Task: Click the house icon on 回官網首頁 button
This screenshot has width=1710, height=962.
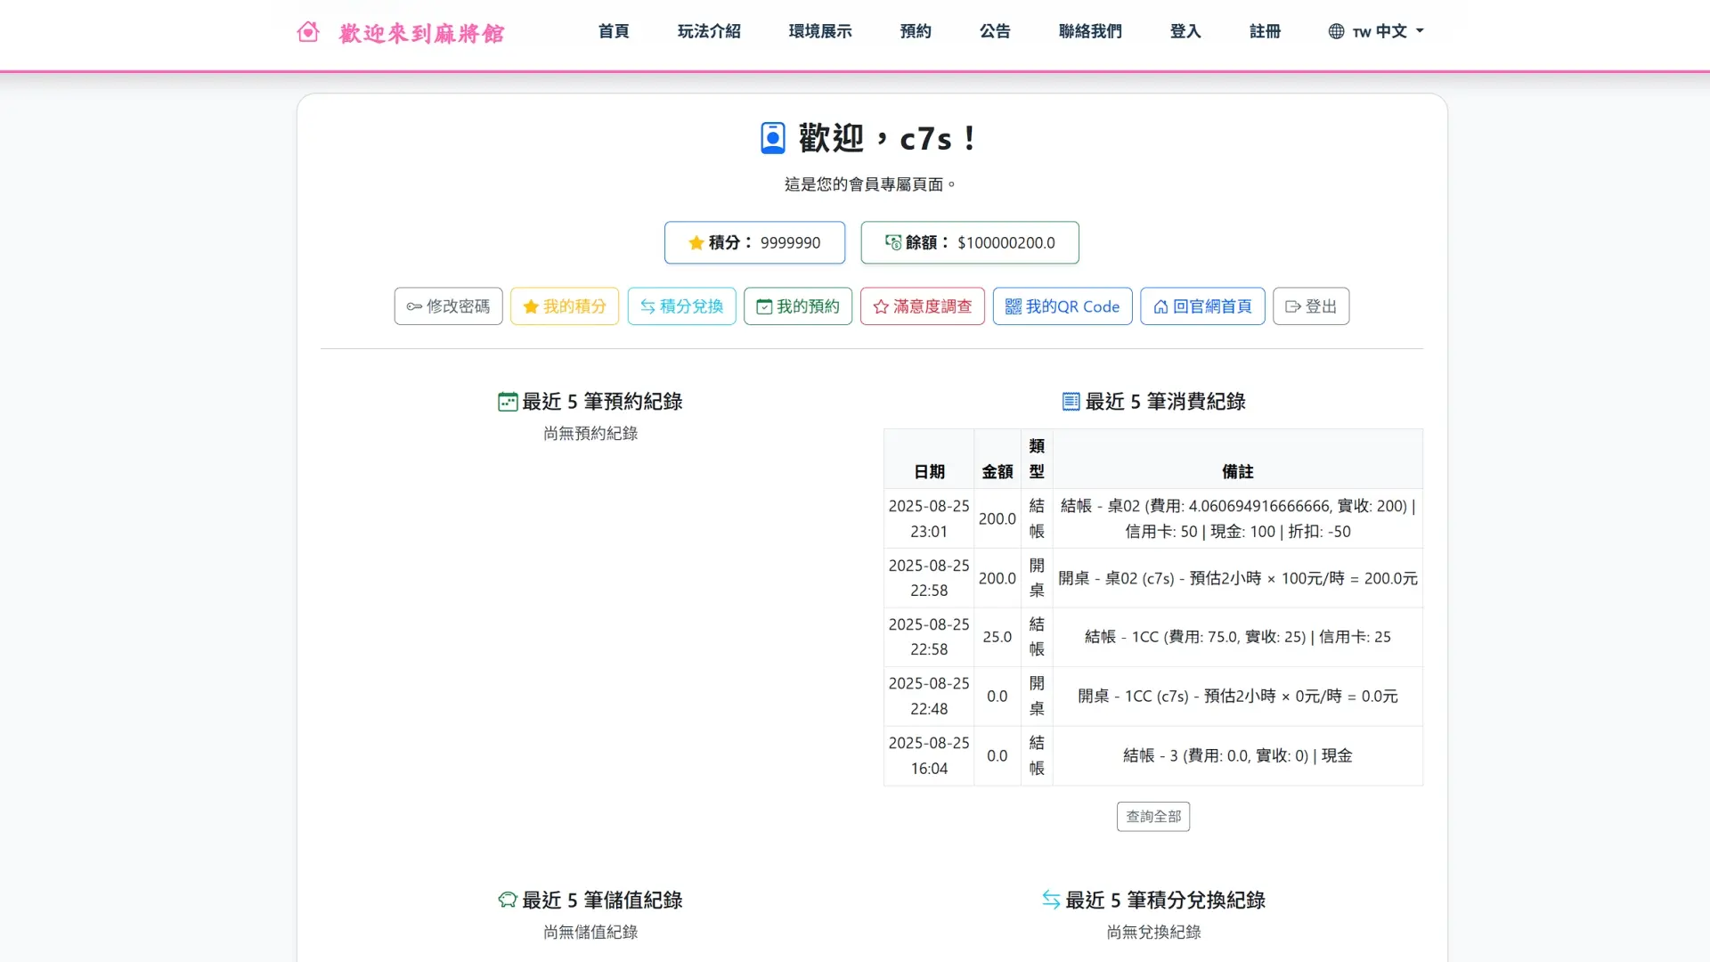Action: pos(1160,306)
